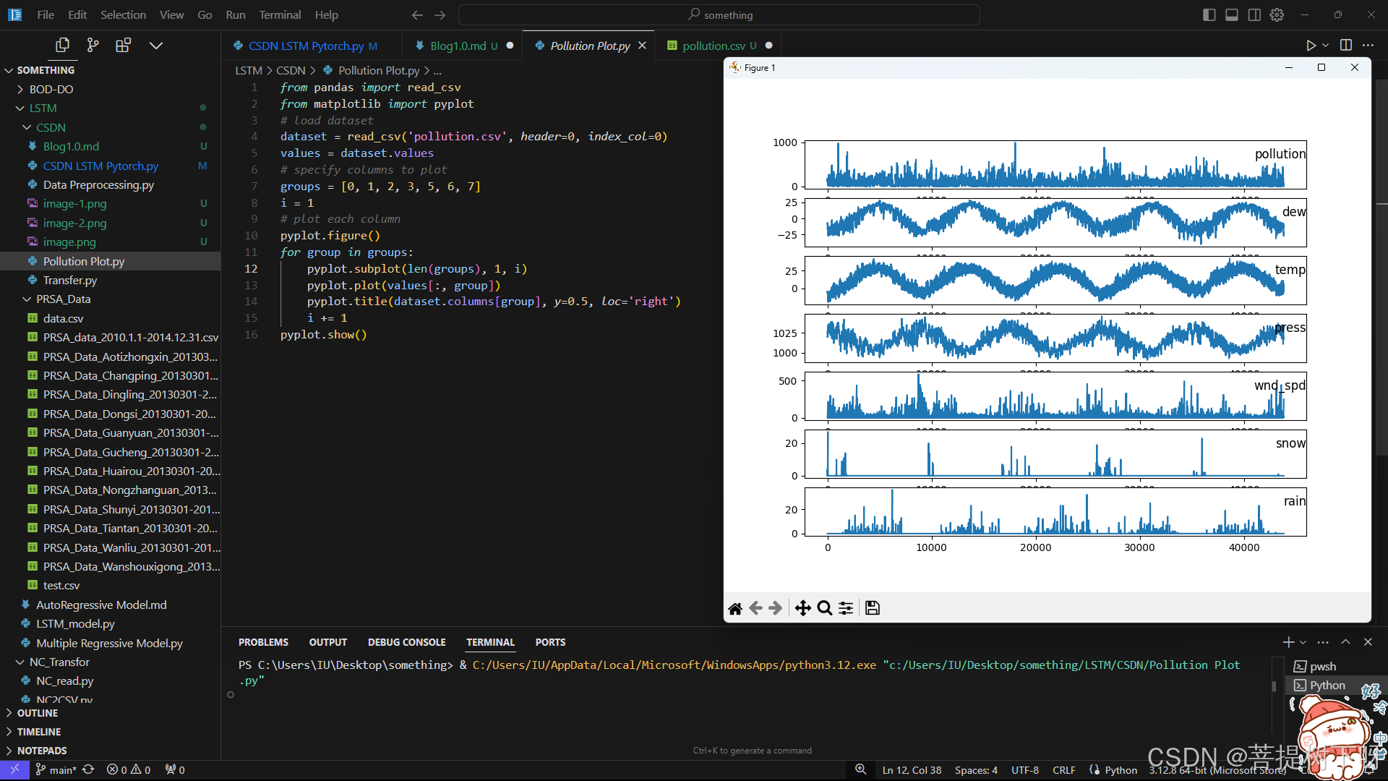The image size is (1388, 781).
Task: Click the top search bar field
Action: (x=719, y=14)
